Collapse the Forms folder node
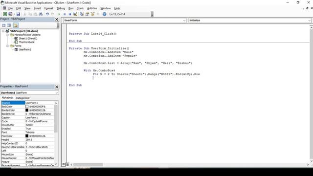 tap(8, 46)
